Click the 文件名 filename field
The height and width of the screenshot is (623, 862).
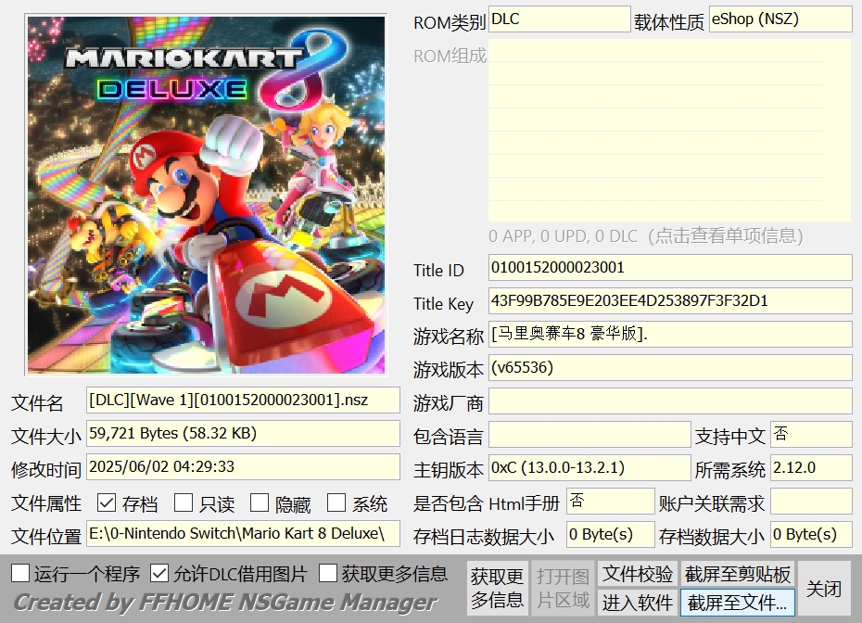(243, 400)
